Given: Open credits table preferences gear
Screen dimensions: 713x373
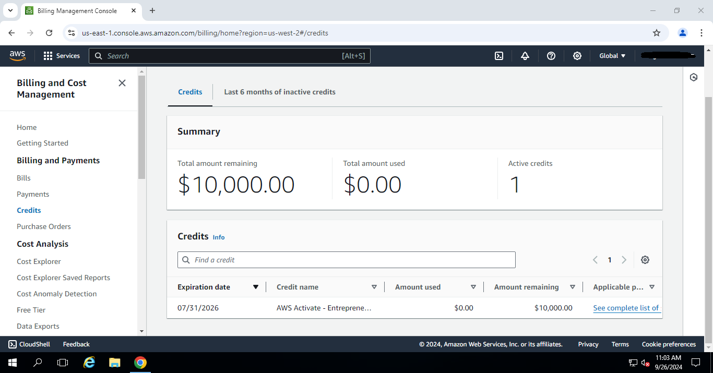Looking at the screenshot, I should coord(645,260).
